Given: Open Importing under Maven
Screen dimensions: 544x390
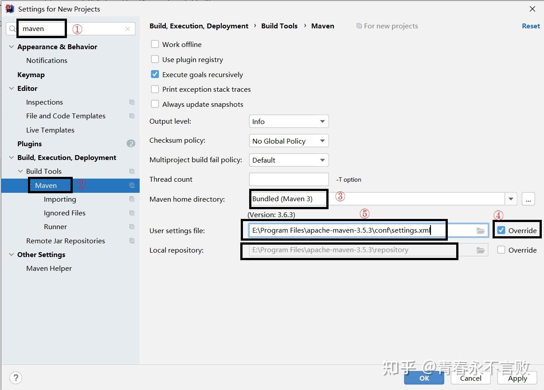Looking at the screenshot, I should pos(60,199).
